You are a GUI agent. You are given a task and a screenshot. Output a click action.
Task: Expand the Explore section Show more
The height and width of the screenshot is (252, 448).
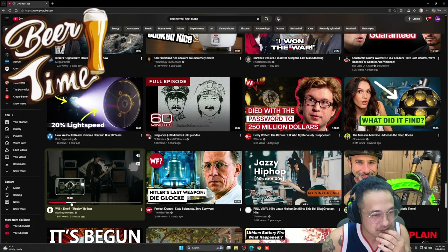[20, 209]
